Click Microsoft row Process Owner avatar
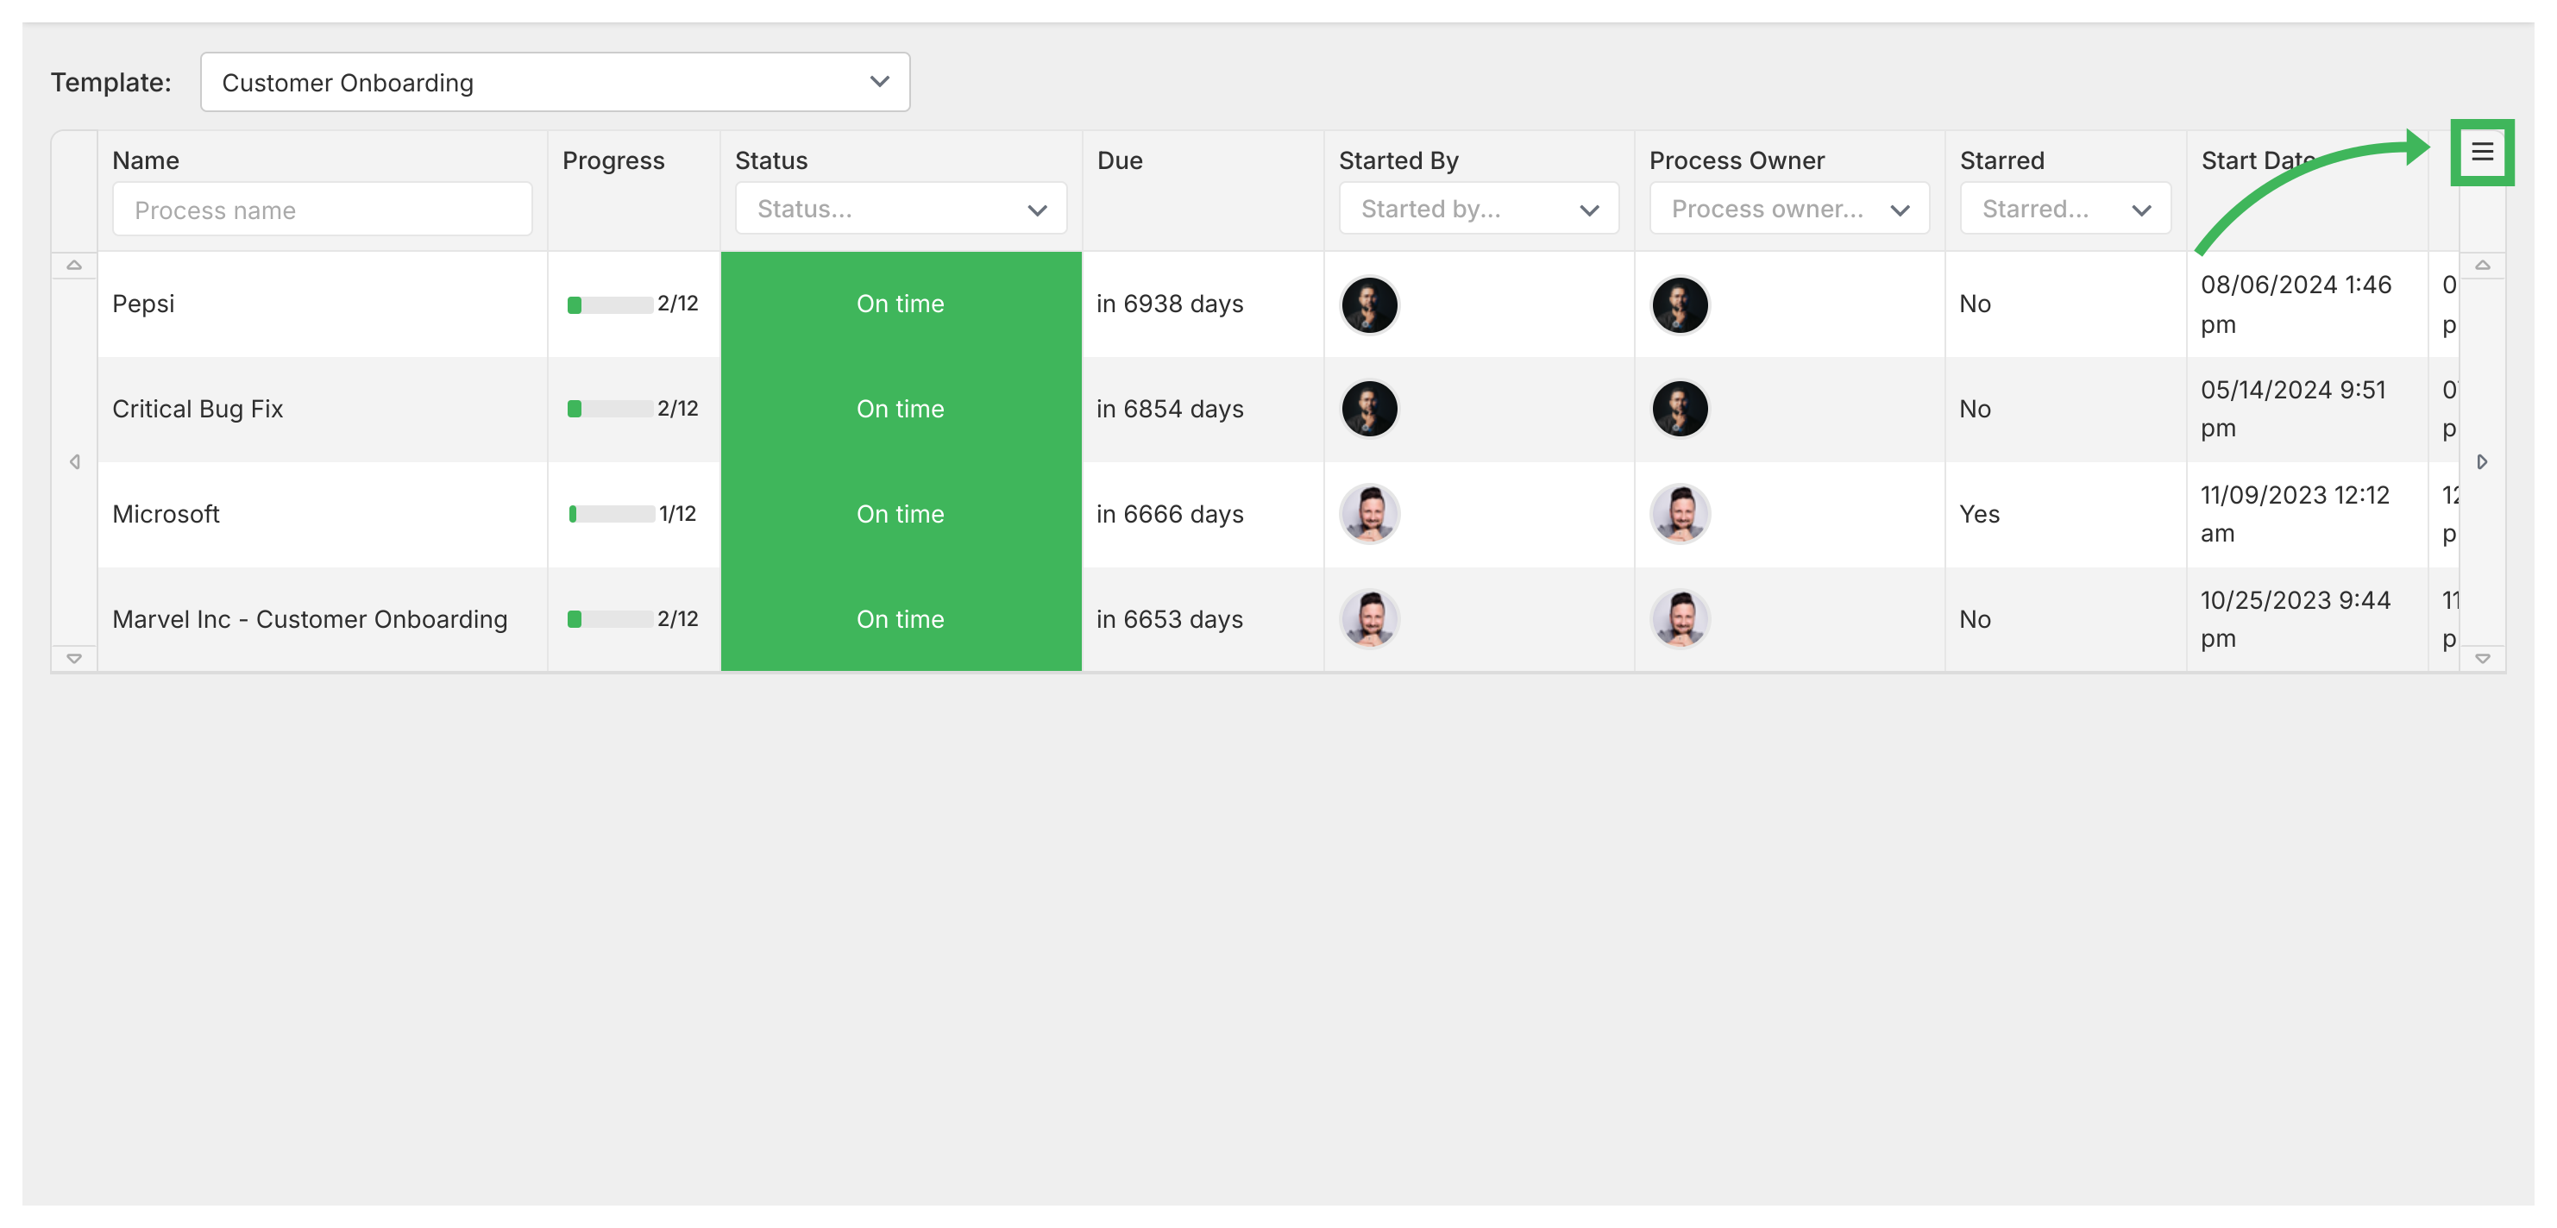The height and width of the screenshot is (1228, 2557). pyautogui.click(x=1680, y=514)
